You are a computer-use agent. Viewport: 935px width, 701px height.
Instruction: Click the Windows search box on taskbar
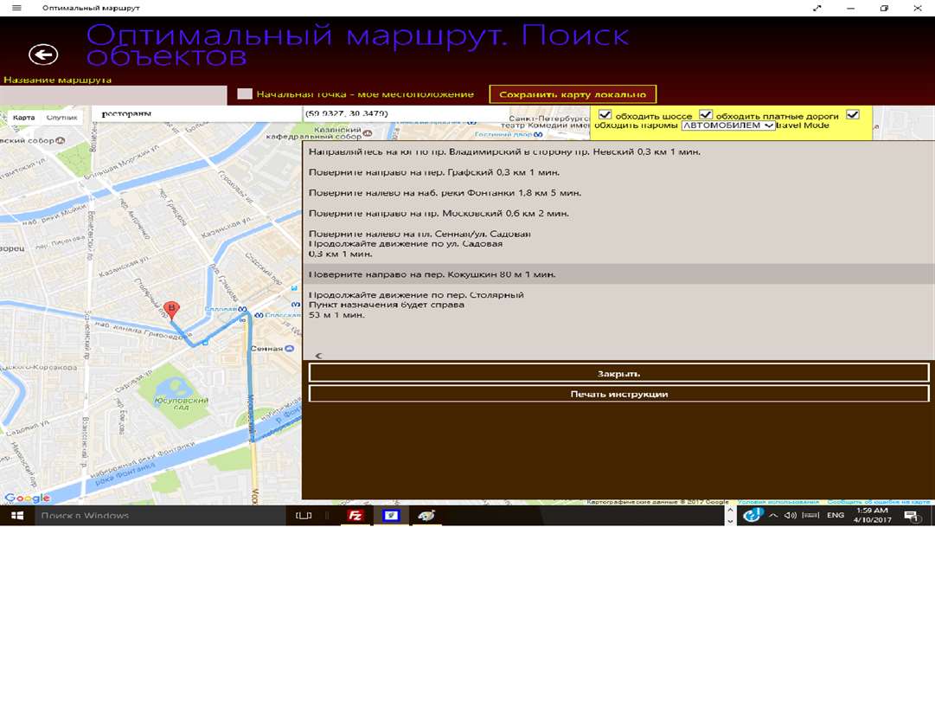158,516
